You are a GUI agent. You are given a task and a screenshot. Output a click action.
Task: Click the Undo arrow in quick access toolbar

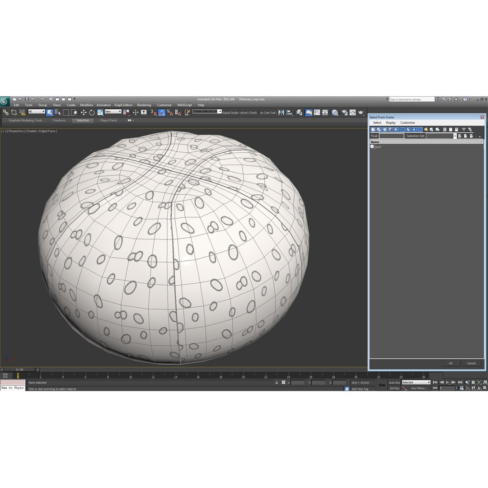33,99
